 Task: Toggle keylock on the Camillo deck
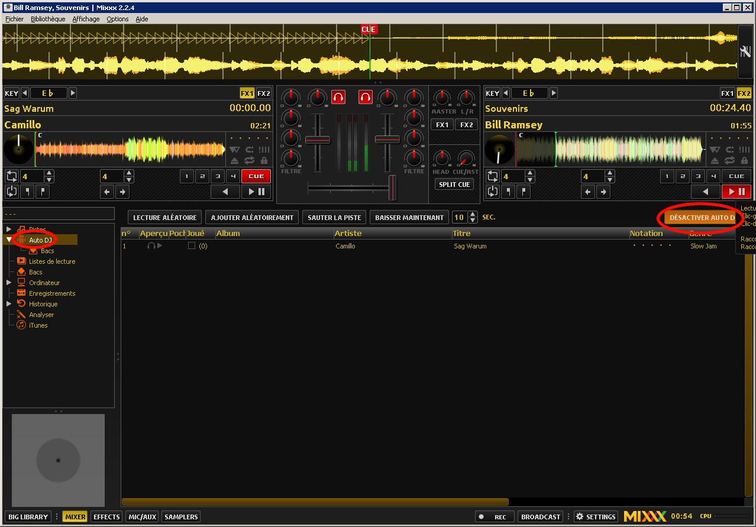tap(264, 160)
